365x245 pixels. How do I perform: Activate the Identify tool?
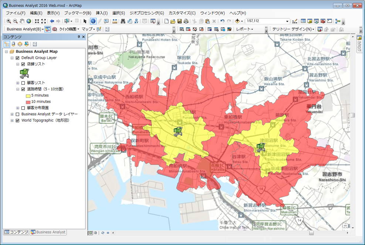click(x=93, y=21)
